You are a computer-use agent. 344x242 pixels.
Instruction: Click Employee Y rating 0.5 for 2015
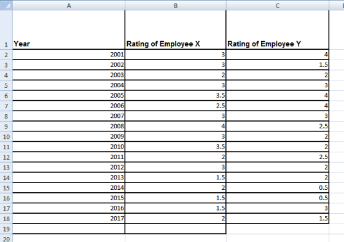pyautogui.click(x=278, y=198)
